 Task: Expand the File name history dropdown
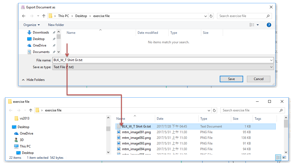tap(271, 60)
